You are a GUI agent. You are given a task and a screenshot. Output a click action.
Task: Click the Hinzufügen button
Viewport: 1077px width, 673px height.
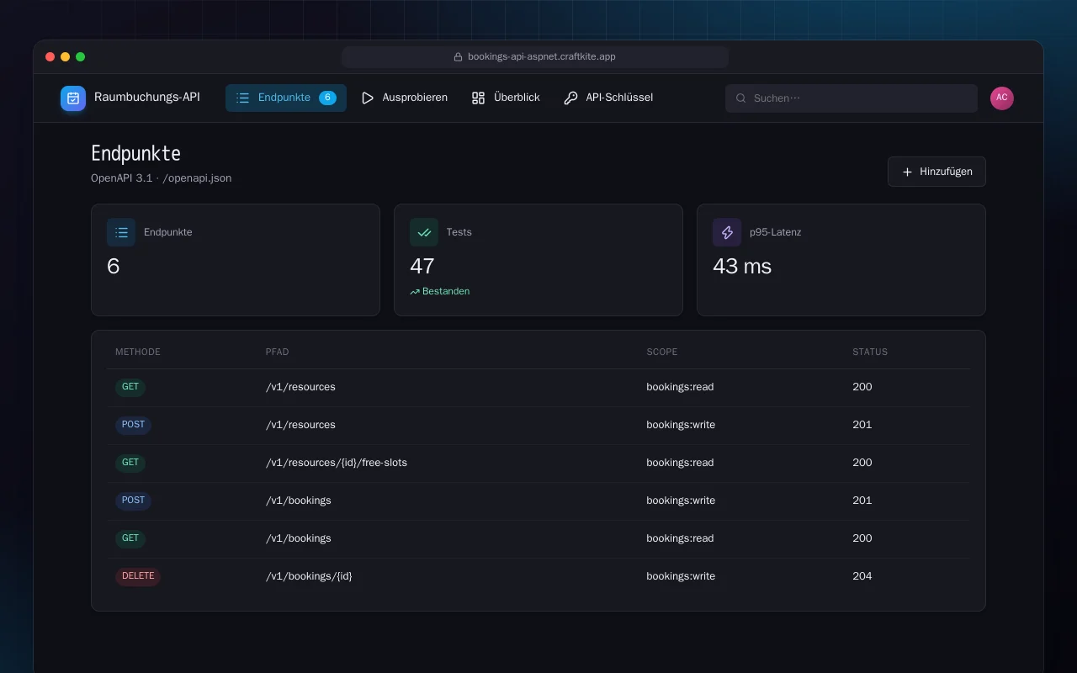936,172
